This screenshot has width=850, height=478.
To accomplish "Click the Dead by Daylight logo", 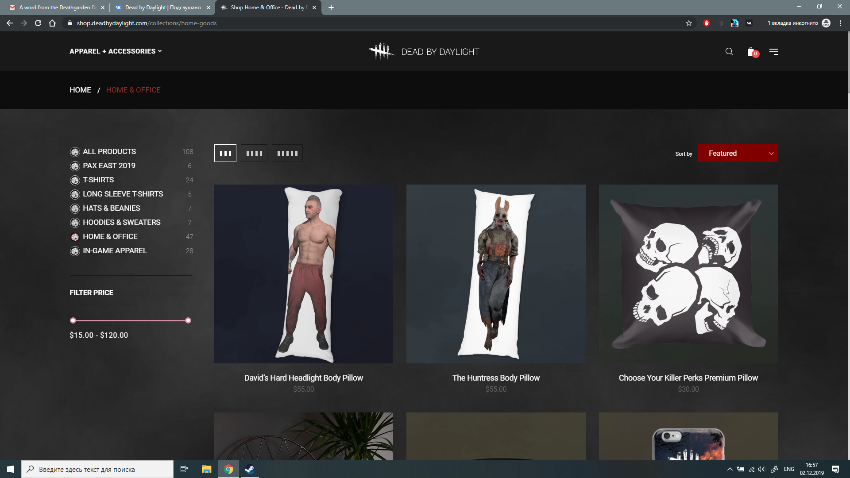I will 425,52.
